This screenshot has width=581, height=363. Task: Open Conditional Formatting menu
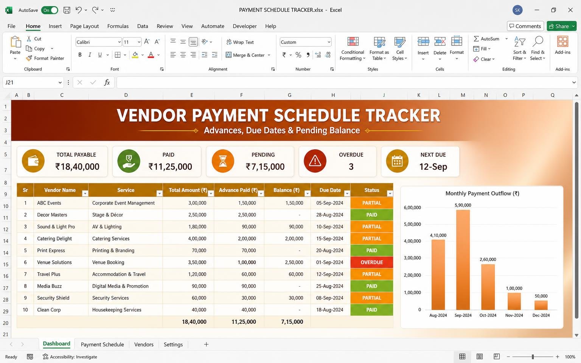pyautogui.click(x=353, y=48)
